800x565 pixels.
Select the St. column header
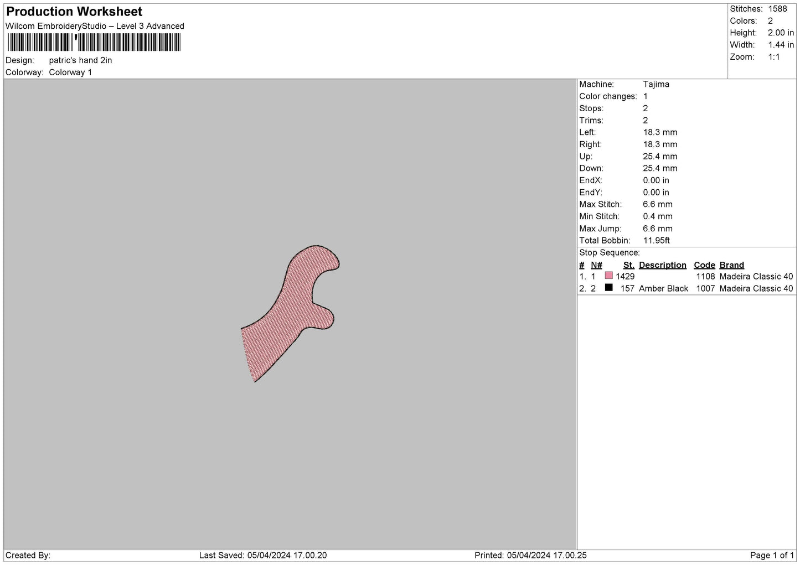[x=629, y=265]
